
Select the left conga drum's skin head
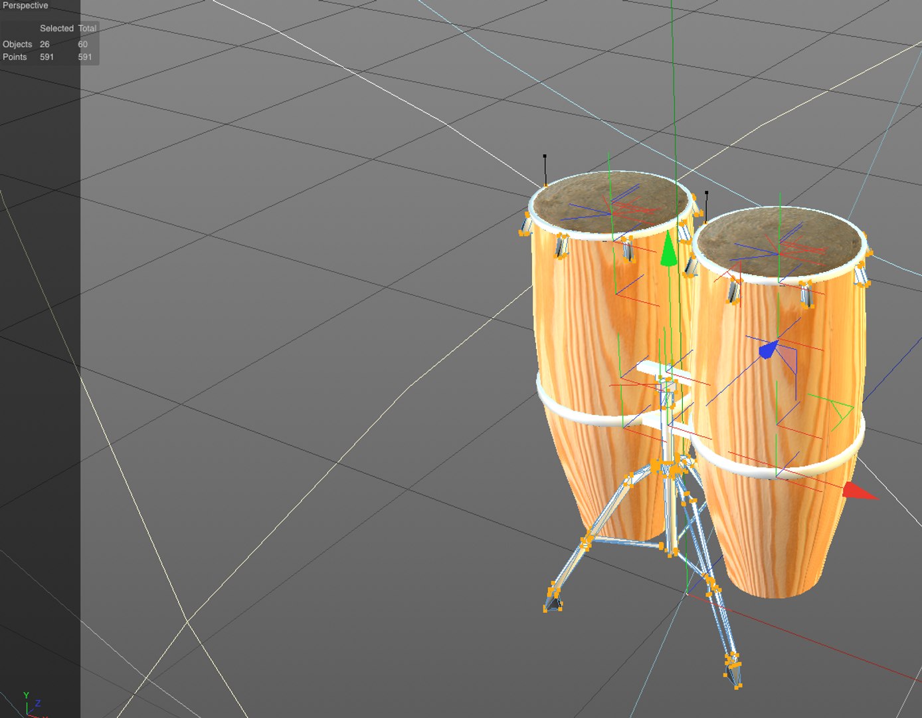coord(612,202)
